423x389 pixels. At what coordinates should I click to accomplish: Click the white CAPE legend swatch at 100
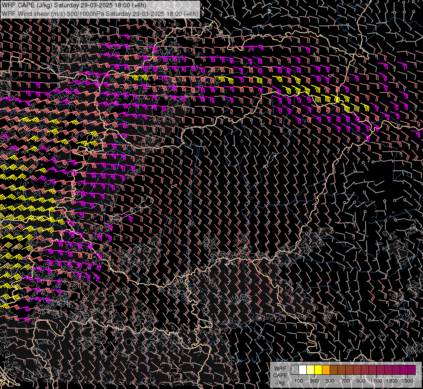pos(303,370)
